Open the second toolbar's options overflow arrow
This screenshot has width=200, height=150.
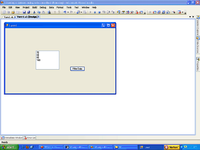185,13
